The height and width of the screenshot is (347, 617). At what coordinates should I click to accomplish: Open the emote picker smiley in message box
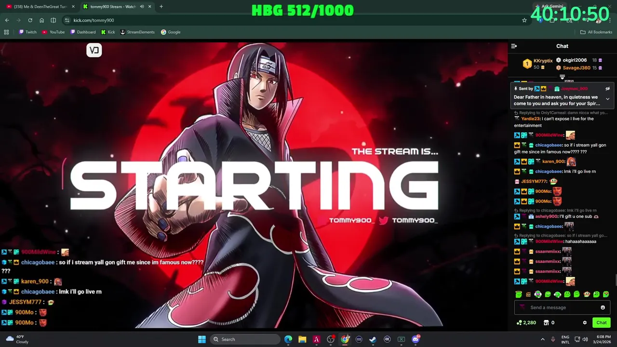pyautogui.click(x=603, y=307)
